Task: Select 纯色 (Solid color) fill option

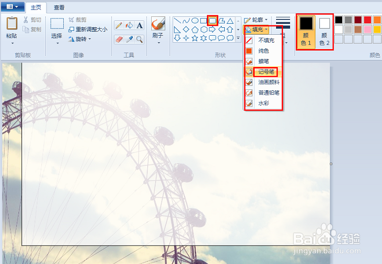Action: pyautogui.click(x=263, y=51)
